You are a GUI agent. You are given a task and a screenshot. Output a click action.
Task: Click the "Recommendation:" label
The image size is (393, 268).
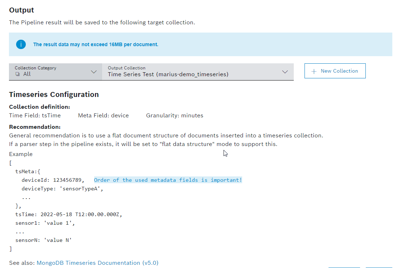35,127
